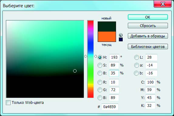The width and height of the screenshot is (174, 116).
Task: Click inside the large color field square
Action: click(x=45, y=59)
